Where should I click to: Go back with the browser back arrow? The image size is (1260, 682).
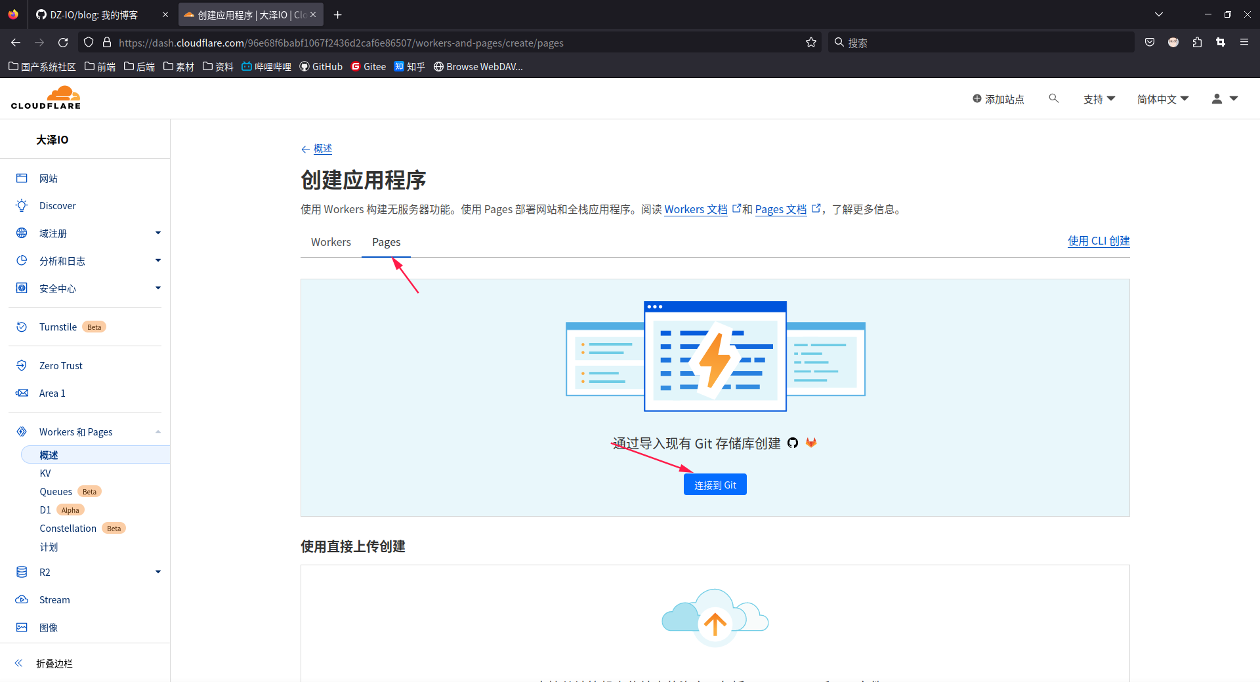(x=16, y=43)
